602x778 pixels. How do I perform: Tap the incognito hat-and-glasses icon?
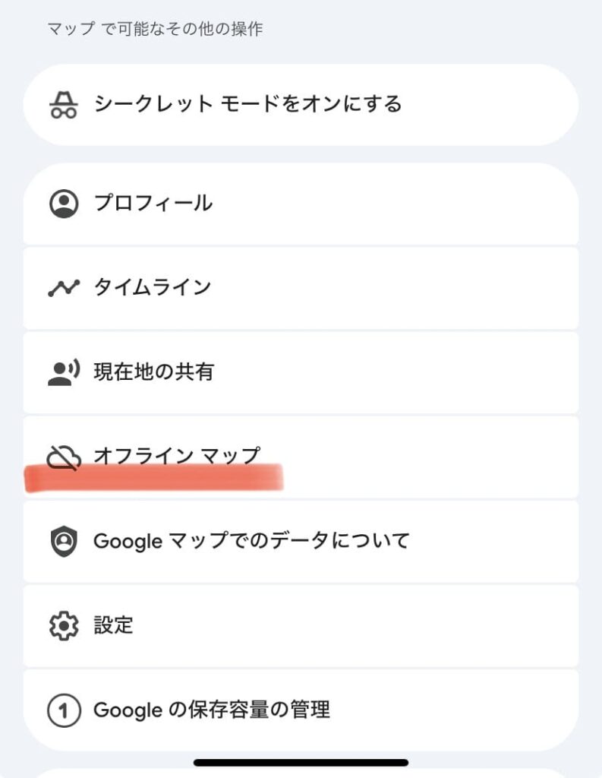pyautogui.click(x=64, y=105)
